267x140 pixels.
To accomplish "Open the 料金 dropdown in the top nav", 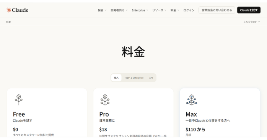I will [x=175, y=10].
